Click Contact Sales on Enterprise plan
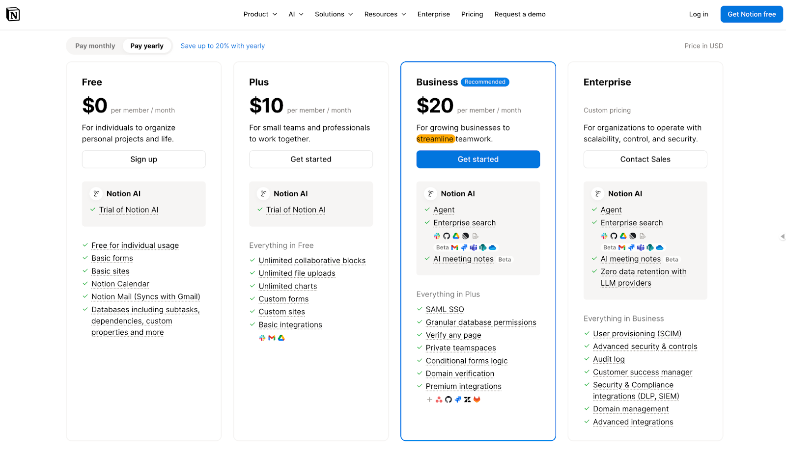 pyautogui.click(x=646, y=159)
